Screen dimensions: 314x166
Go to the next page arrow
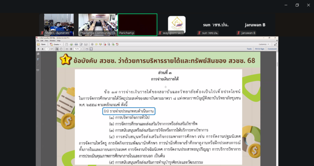tap(42, 49)
